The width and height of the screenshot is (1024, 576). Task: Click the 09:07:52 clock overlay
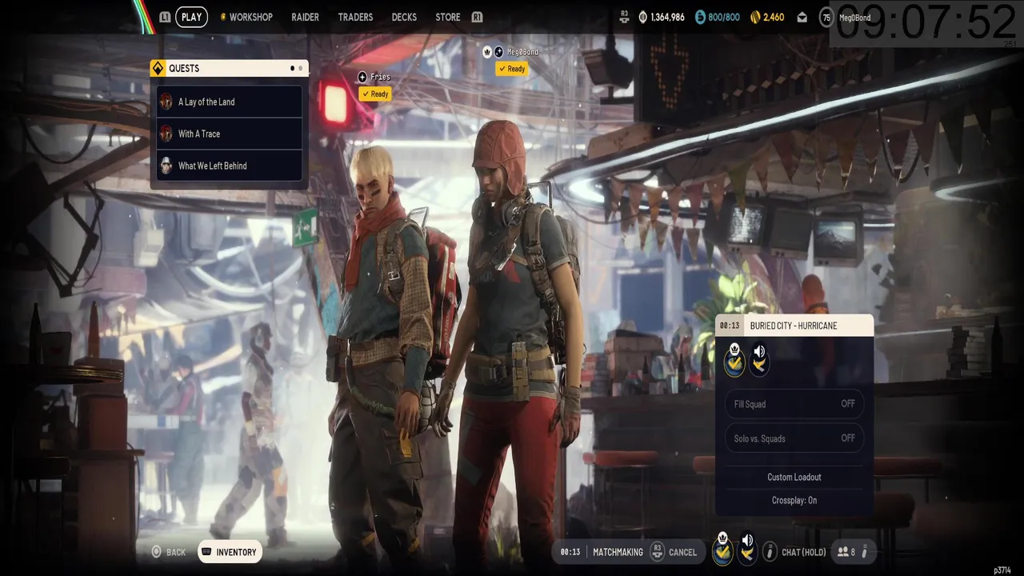(926, 22)
